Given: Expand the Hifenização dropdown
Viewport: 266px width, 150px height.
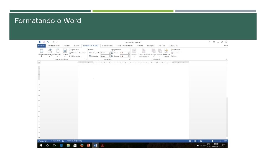Looking at the screenshot, I should tap(75, 56).
